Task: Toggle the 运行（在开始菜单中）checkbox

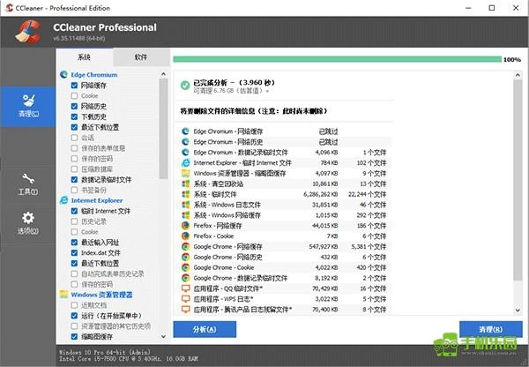Action: 75,315
